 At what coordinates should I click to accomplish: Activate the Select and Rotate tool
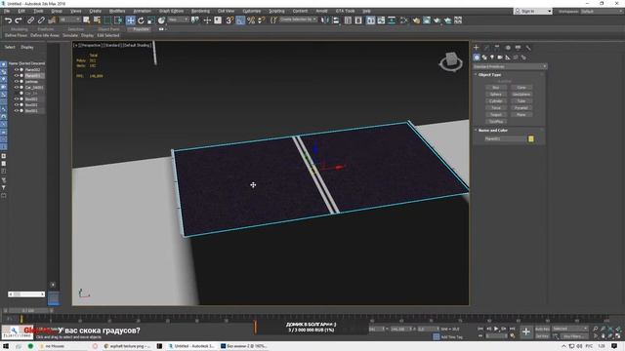coord(141,20)
